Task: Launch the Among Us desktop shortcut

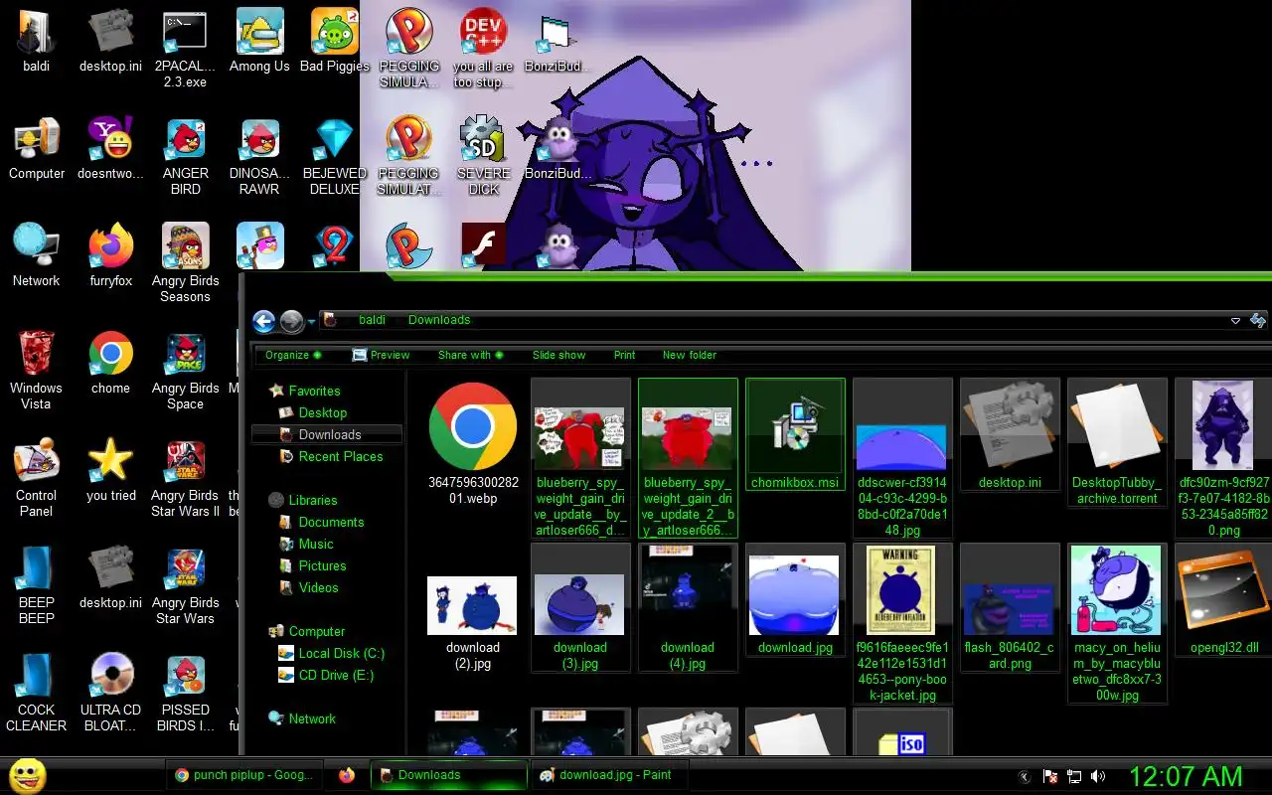Action: tap(259, 42)
